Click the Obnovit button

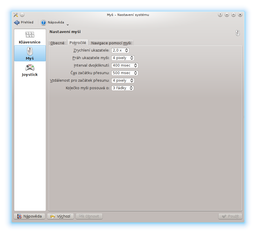pos(89,216)
